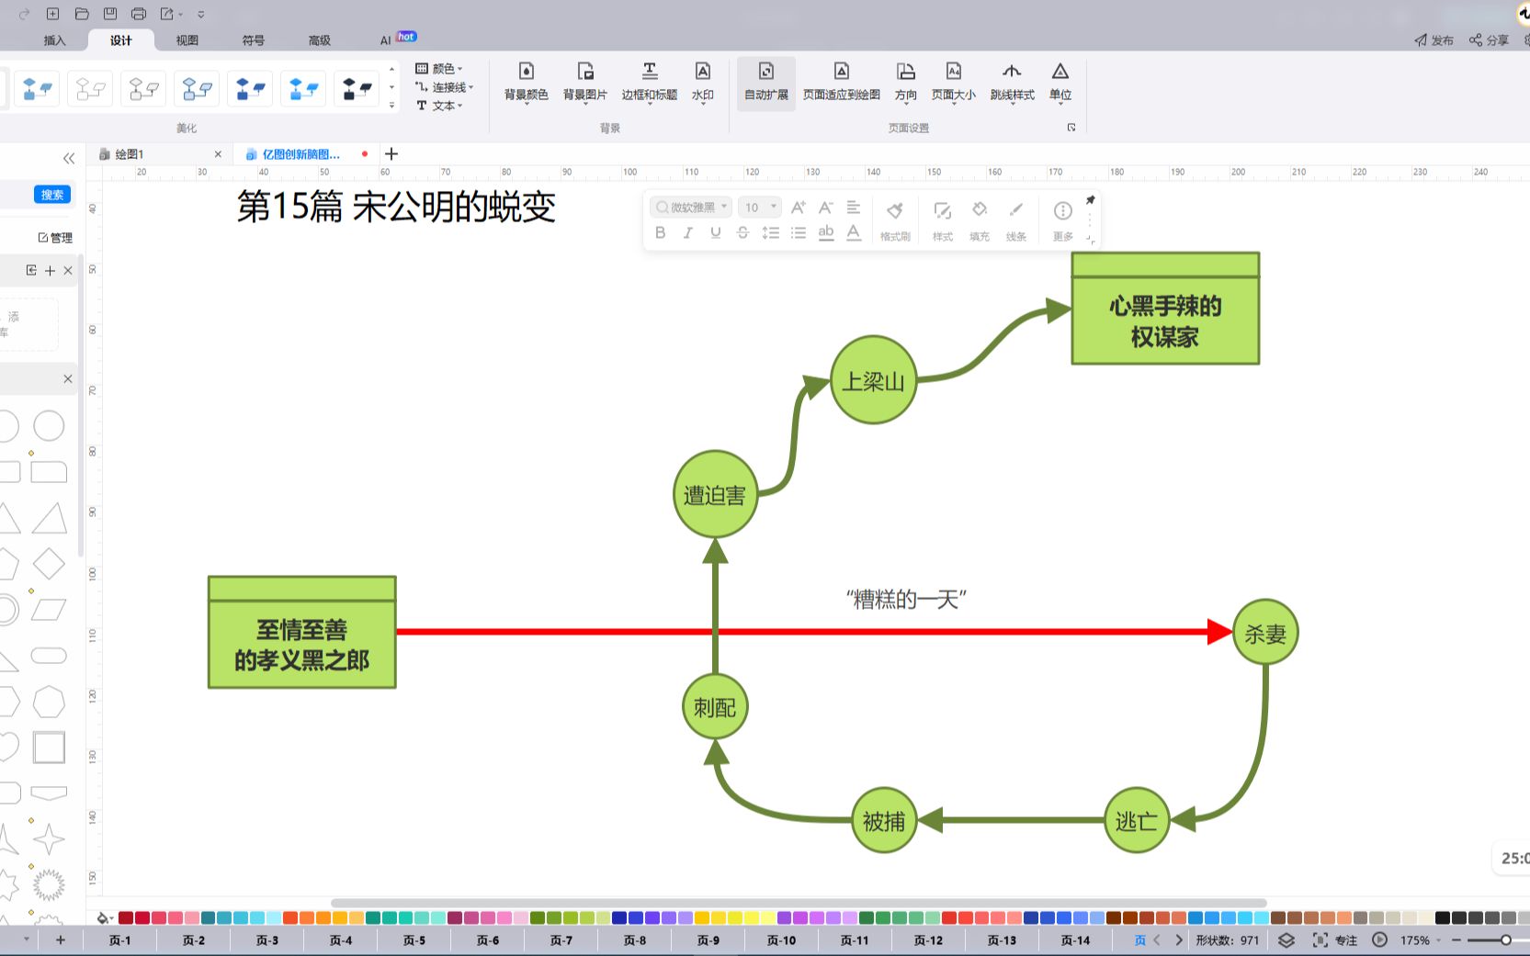Open the 跳线样式 jump line style tool

(x=1012, y=83)
